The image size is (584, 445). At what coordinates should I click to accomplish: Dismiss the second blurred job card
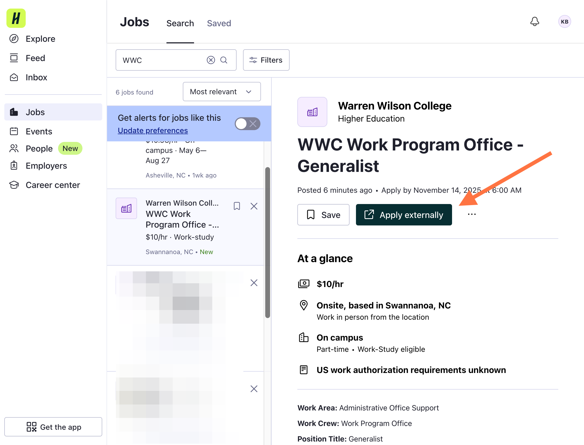[x=254, y=389]
